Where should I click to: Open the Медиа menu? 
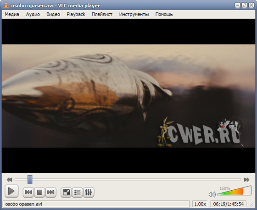(12, 14)
